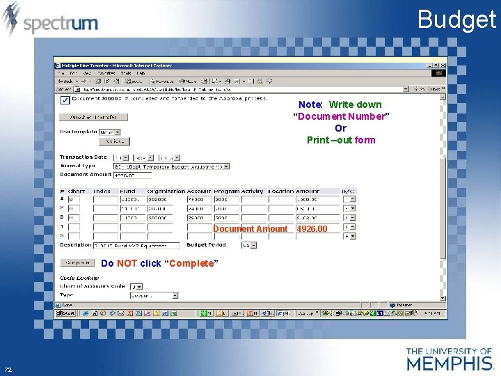Open Search from the browser toolbar
The height and width of the screenshot is (376, 501).
[x=134, y=81]
